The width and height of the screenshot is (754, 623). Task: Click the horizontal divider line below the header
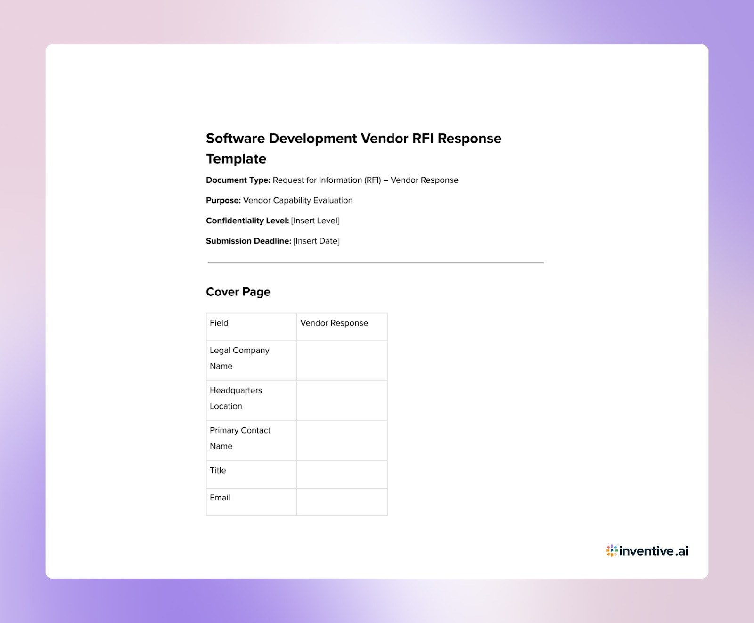[376, 263]
